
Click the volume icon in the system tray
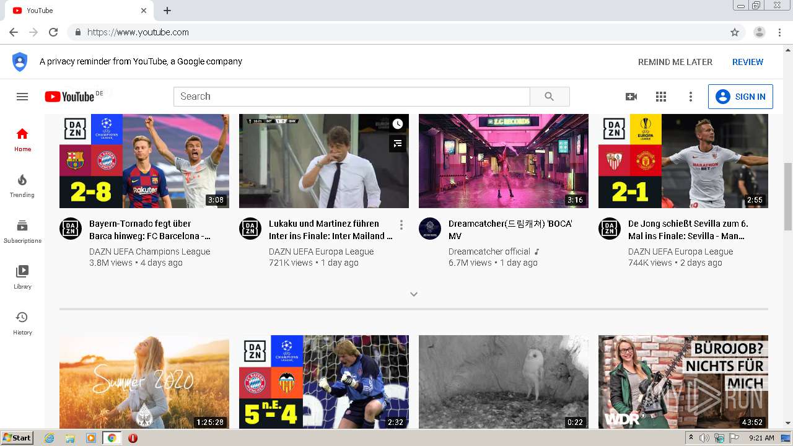pyautogui.click(x=704, y=438)
